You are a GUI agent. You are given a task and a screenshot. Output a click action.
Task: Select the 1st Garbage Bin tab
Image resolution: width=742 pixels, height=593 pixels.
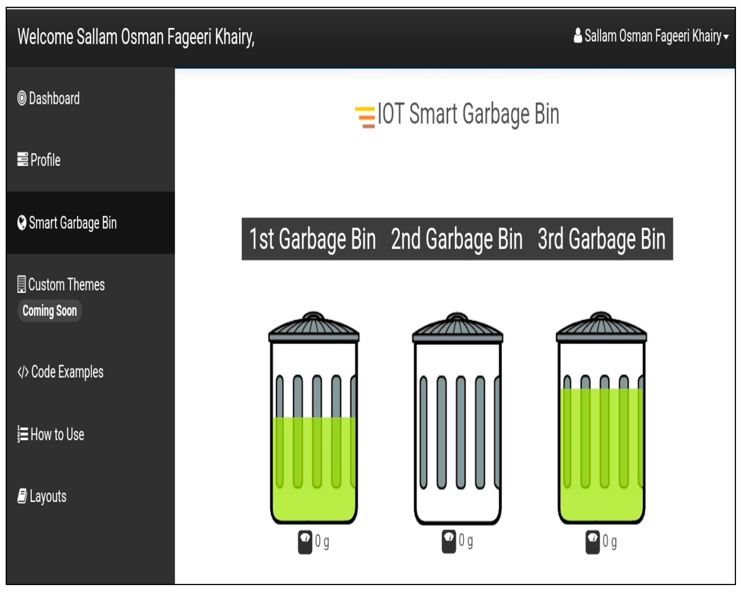pos(312,239)
